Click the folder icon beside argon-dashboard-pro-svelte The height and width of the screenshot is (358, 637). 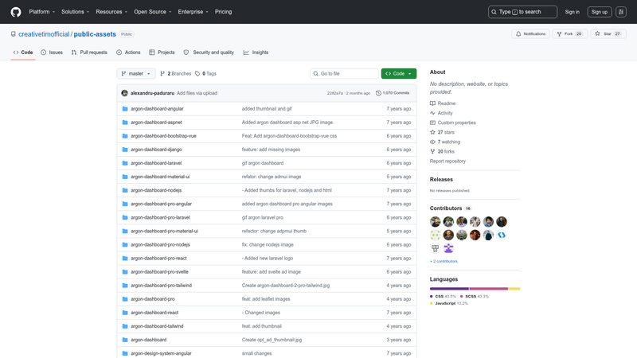(125, 272)
